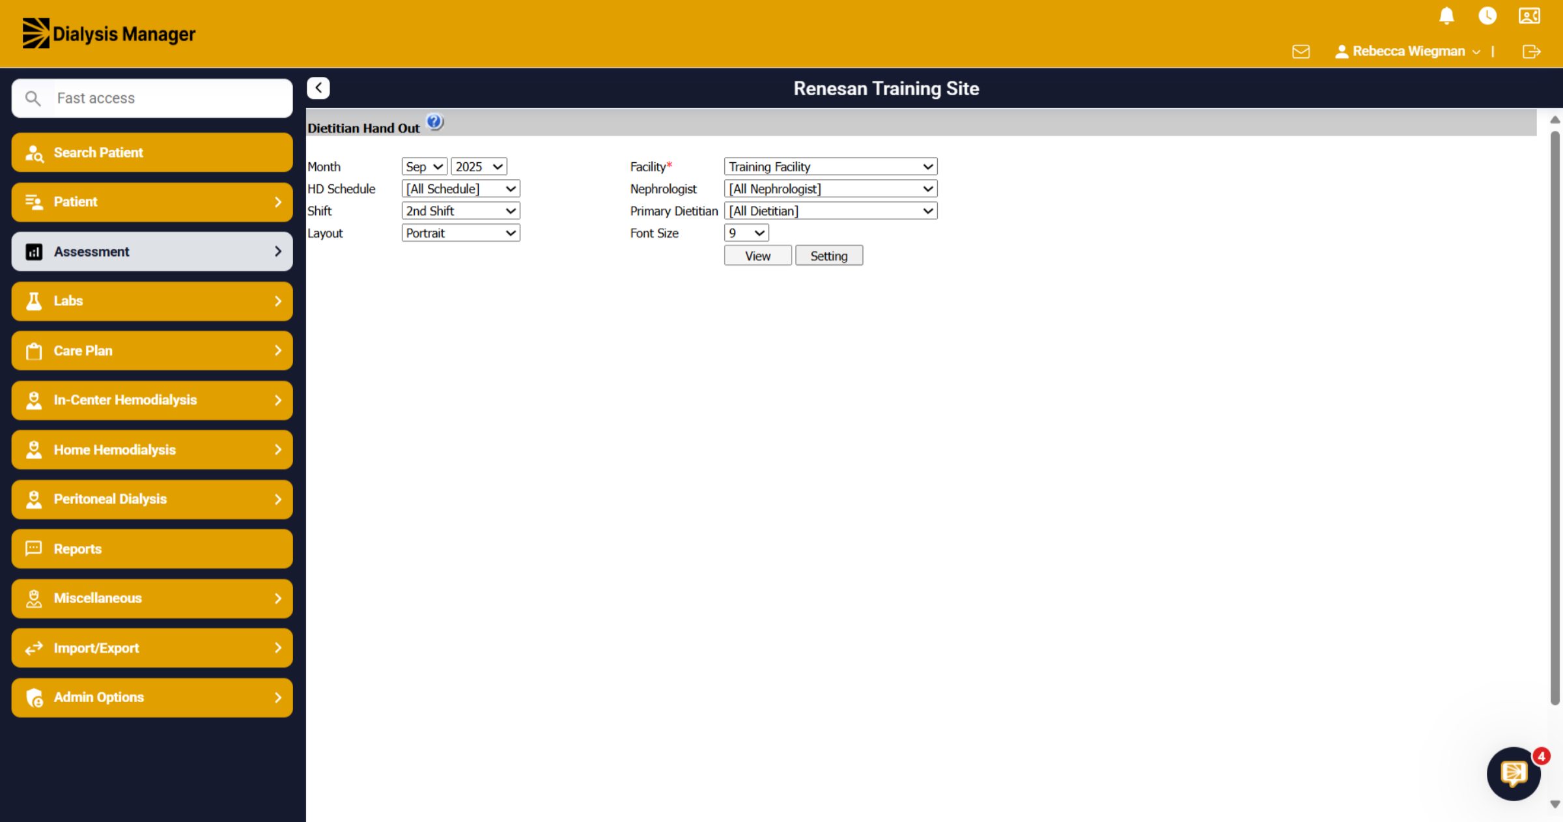Open the Facility dropdown

(830, 167)
